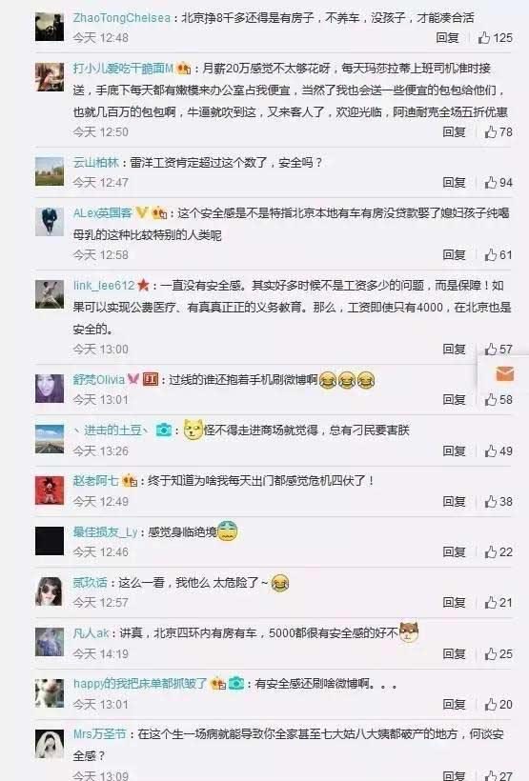
Task: Open 最佳损友_Ly's black avatar image
Action: pyautogui.click(x=50, y=541)
